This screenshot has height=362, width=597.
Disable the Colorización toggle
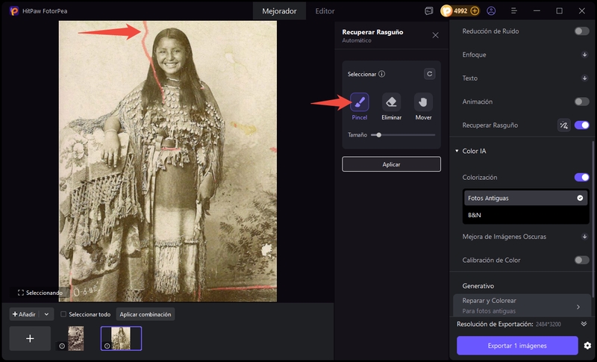coord(581,178)
